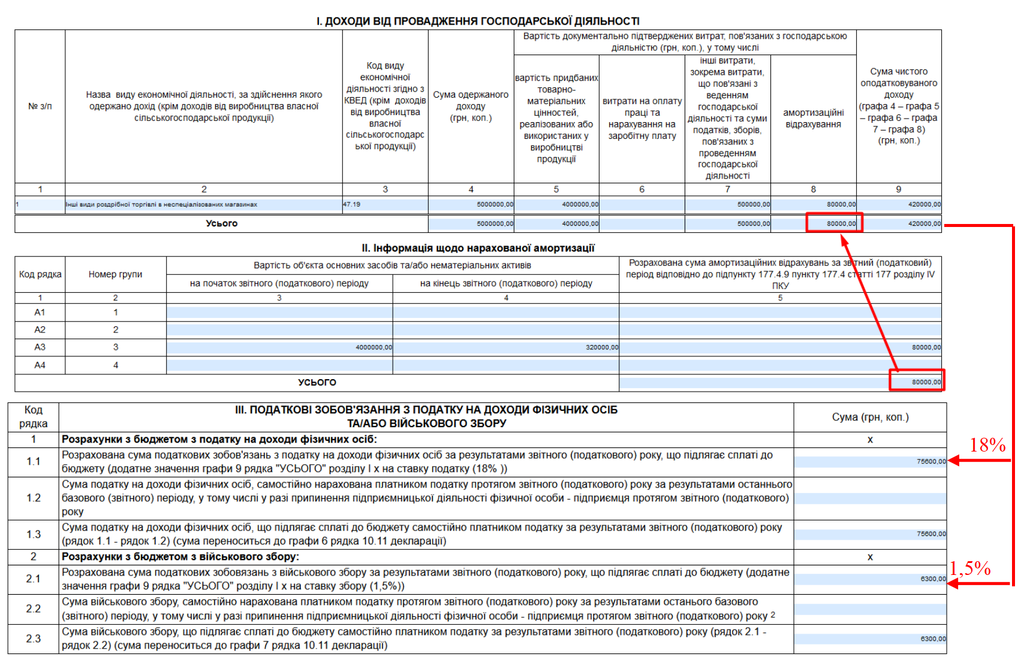The height and width of the screenshot is (657, 1018).
Task: Select the purchased goods cost cell 4000000,00
Action: pyautogui.click(x=556, y=204)
